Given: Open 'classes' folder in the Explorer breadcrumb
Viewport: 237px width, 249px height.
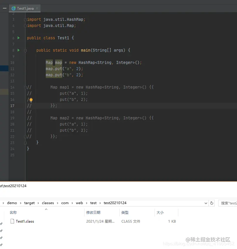Looking at the screenshot, I should coord(48,203).
